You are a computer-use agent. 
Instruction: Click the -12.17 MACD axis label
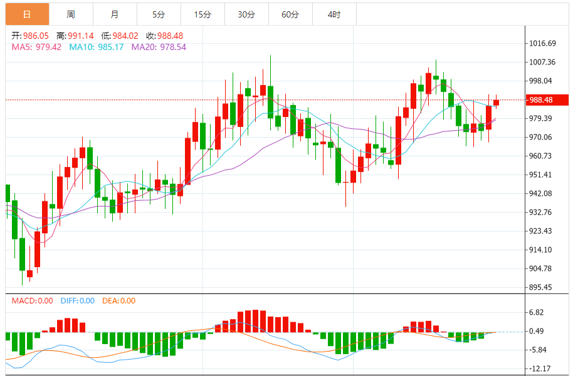540,368
